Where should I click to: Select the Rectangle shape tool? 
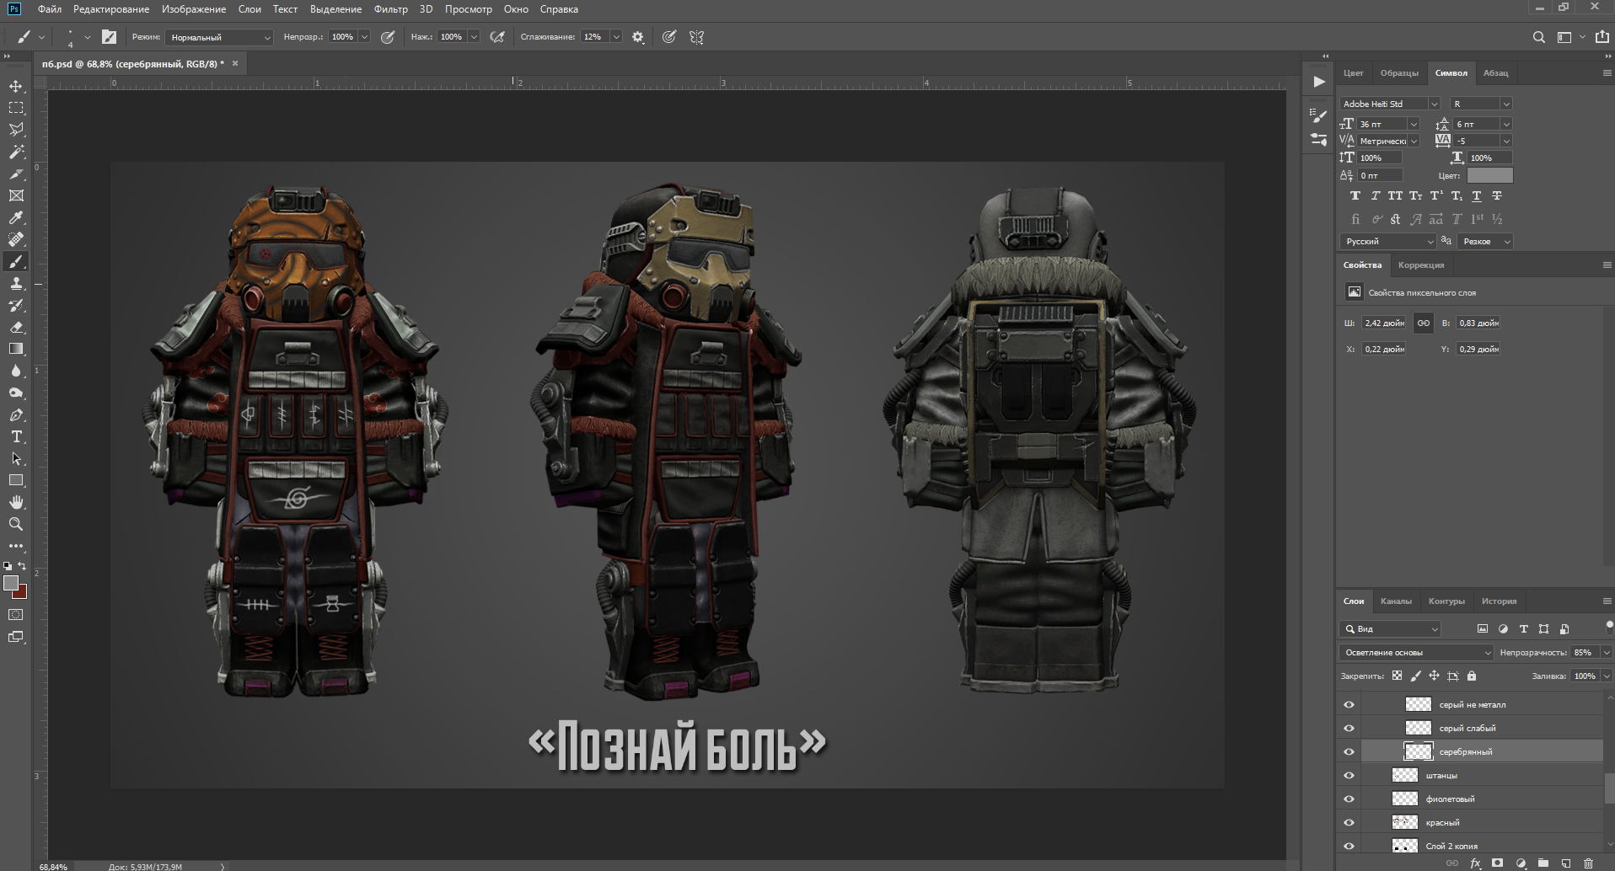click(x=16, y=480)
